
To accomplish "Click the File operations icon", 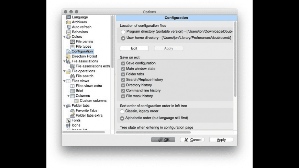I will [68, 71].
